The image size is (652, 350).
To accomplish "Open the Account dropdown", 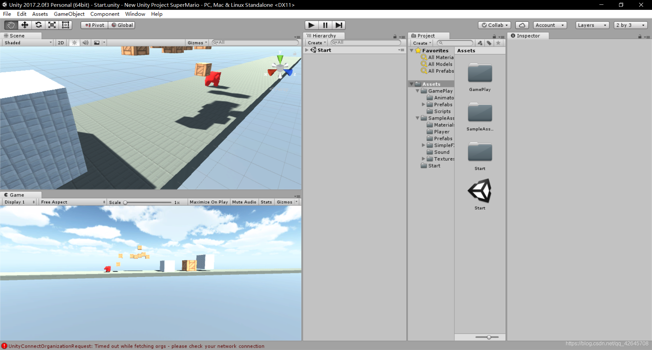I will click(x=550, y=25).
